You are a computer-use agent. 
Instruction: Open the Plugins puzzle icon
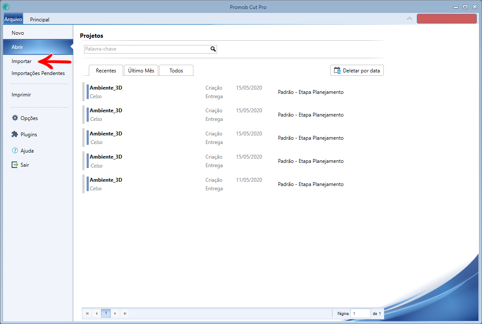15,135
